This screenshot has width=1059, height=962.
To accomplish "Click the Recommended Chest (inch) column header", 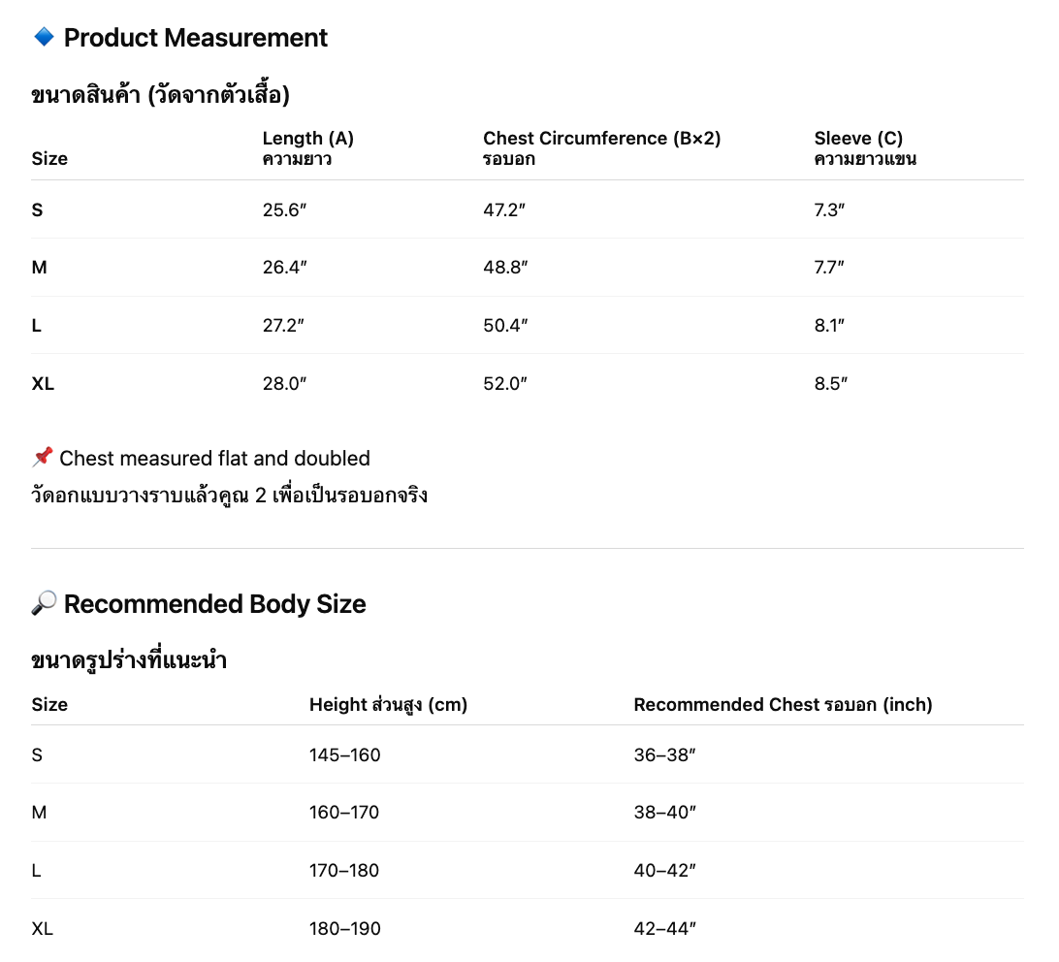I will (783, 705).
